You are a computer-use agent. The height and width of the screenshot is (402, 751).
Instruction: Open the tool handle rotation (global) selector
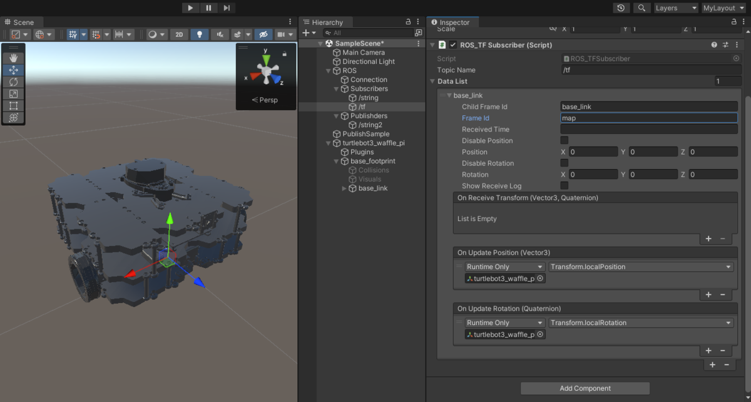(x=43, y=34)
